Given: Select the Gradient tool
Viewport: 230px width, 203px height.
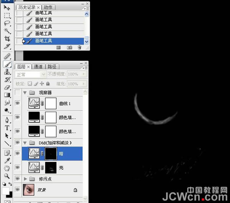Looking at the screenshot, I should [7, 95].
